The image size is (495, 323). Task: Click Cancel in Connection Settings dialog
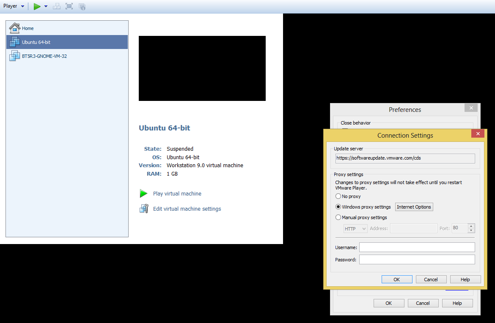(431, 280)
